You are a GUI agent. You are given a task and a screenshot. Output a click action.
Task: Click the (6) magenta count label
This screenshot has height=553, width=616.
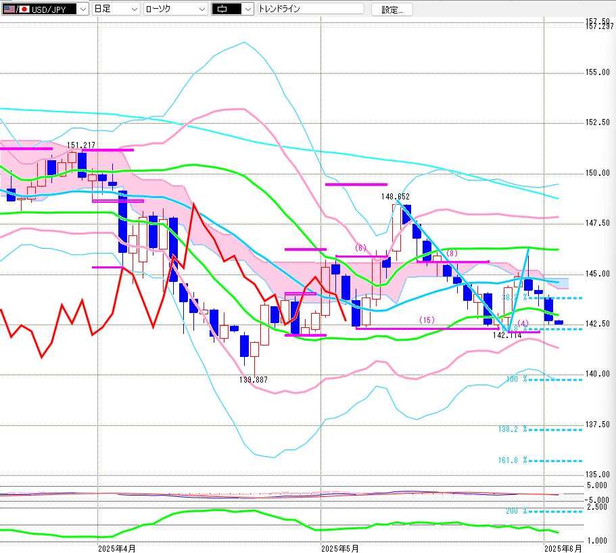[360, 248]
